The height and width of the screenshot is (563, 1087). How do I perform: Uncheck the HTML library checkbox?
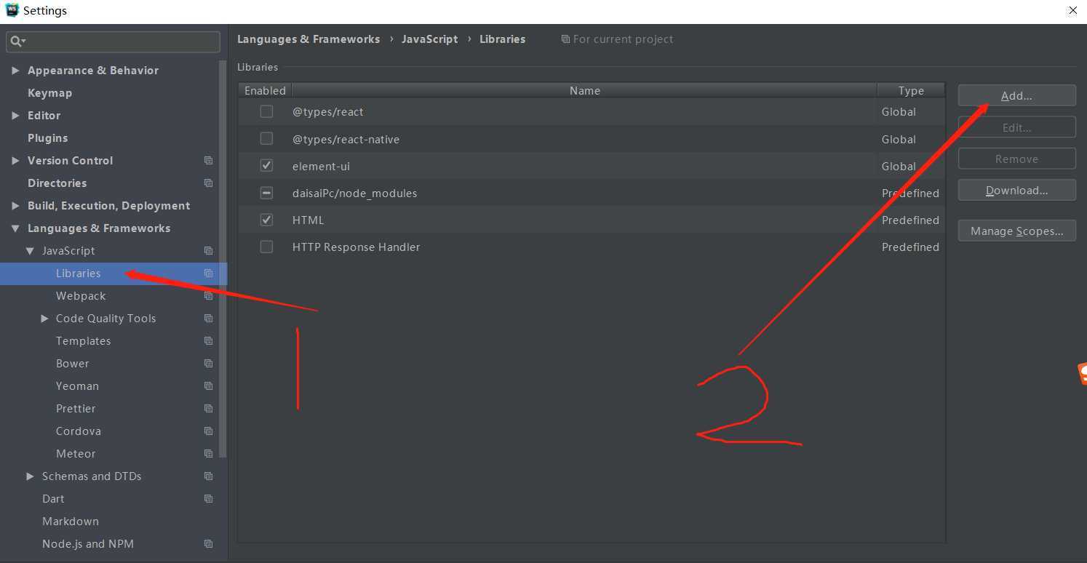(266, 220)
